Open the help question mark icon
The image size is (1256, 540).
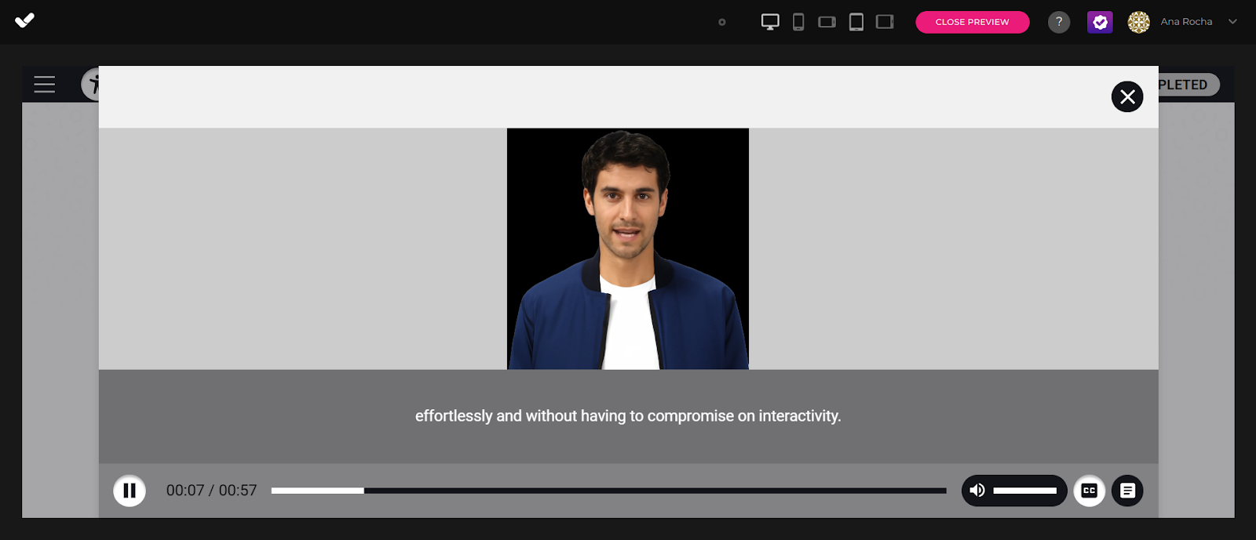point(1059,22)
